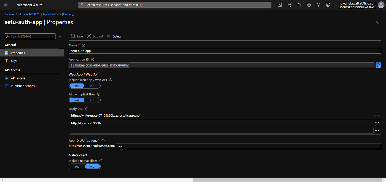Set Allow implicit flow to No

(92, 100)
